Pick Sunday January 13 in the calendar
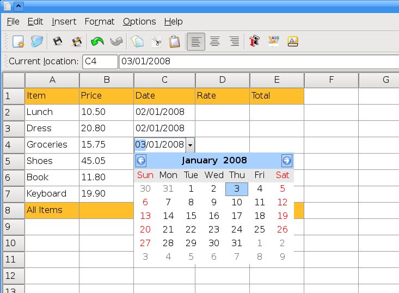 click(145, 216)
